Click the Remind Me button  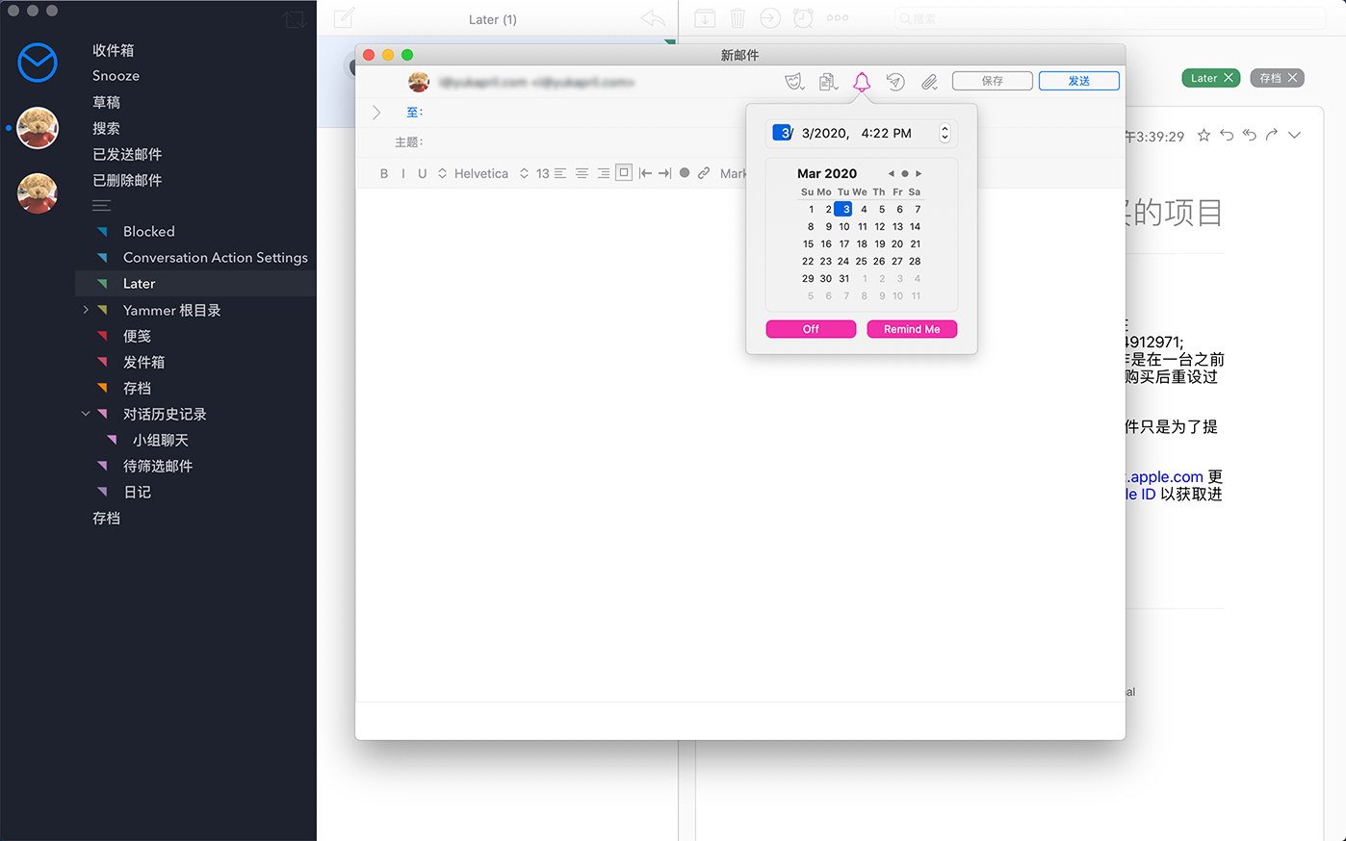pos(911,329)
